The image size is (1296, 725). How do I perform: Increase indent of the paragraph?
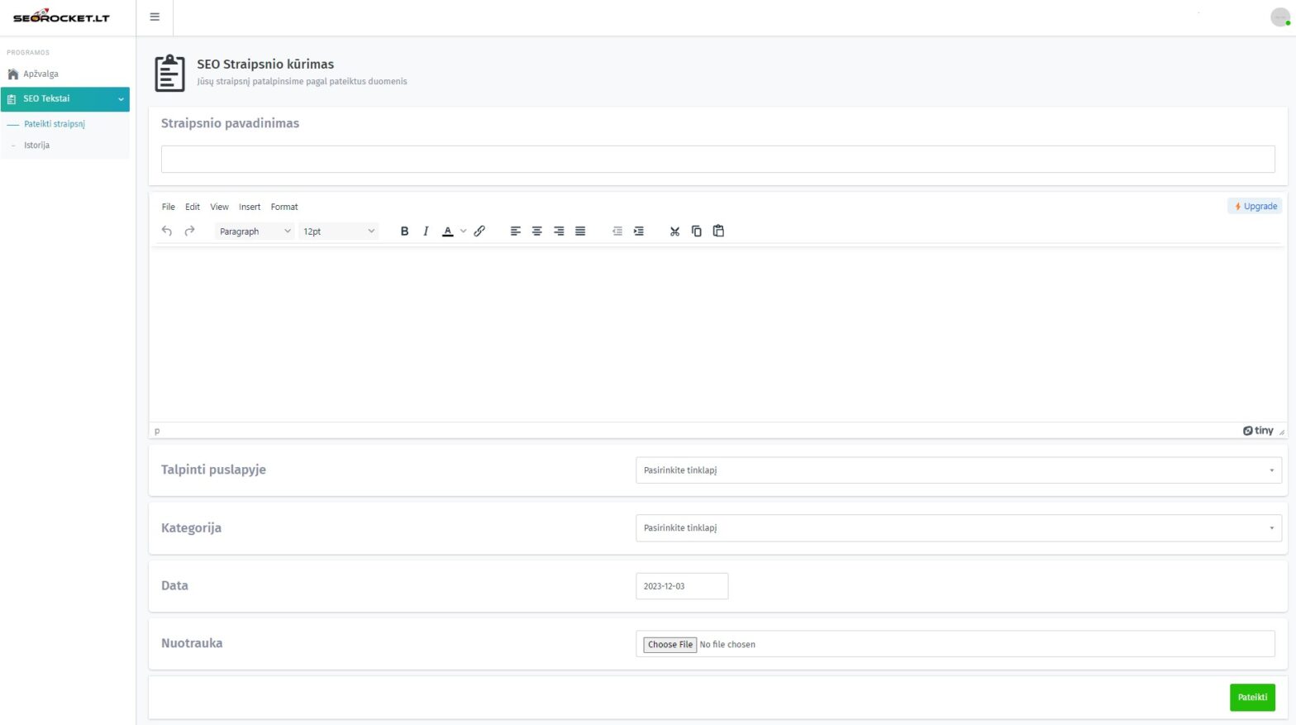point(639,231)
